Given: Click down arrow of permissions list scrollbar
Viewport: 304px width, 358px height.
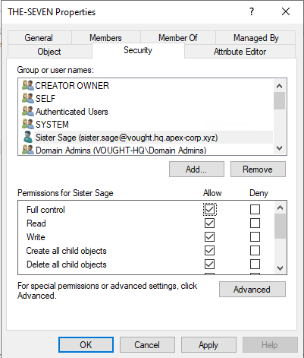Looking at the screenshot, I should (280, 268).
